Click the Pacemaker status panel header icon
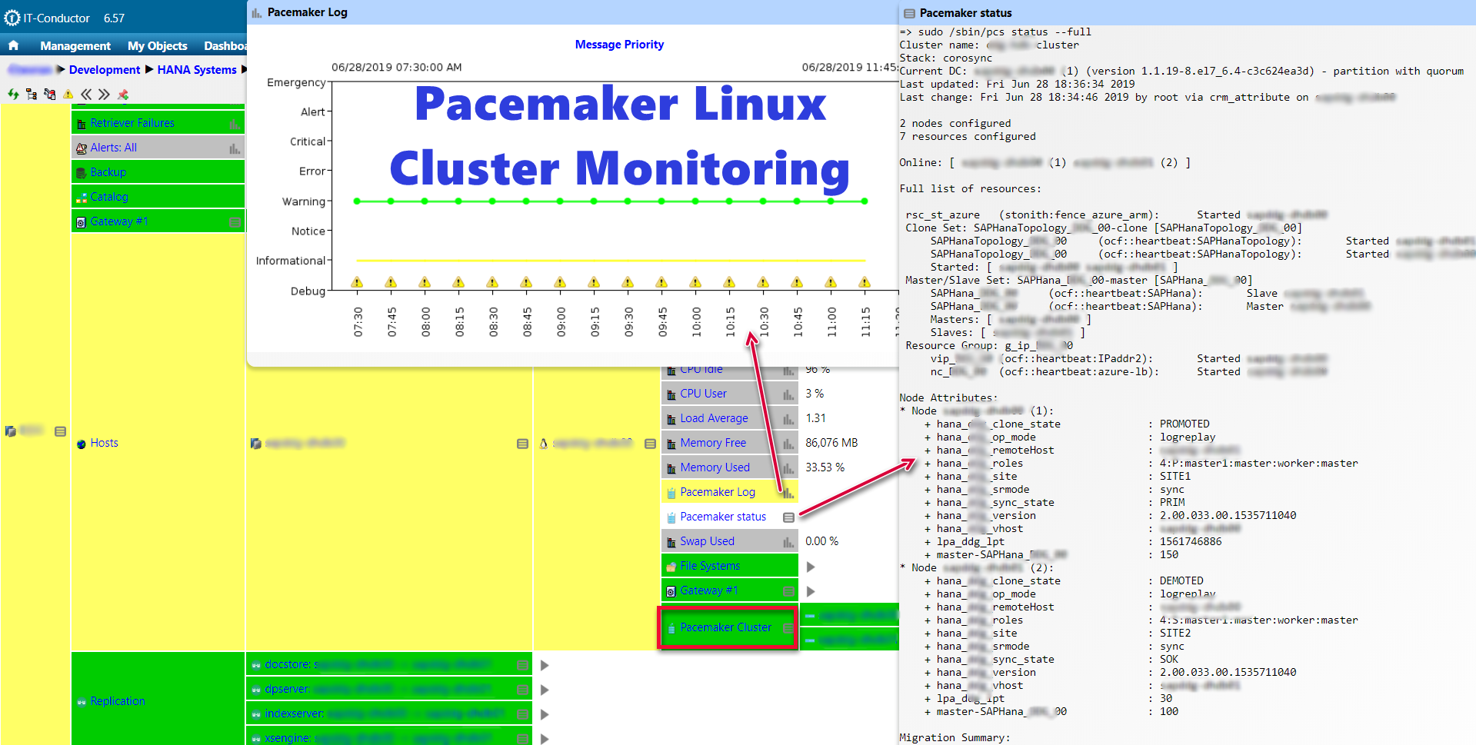Image resolution: width=1476 pixels, height=745 pixels. (x=909, y=13)
